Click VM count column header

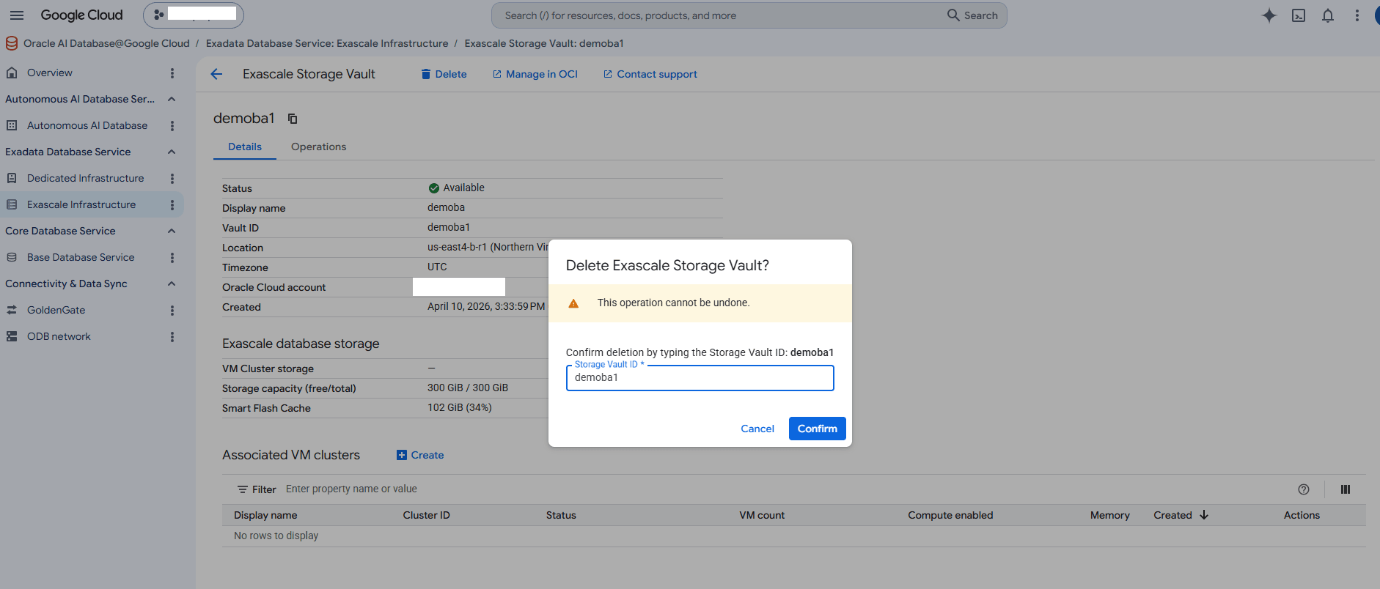coord(762,515)
